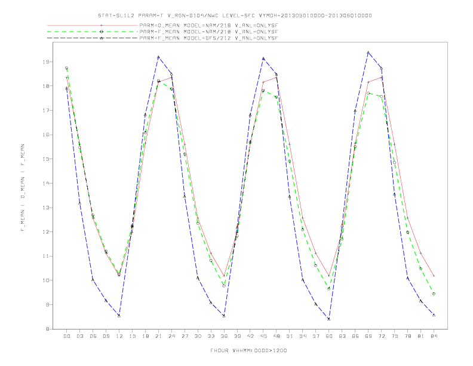Click x-axis tick label 42
The height and width of the screenshot is (366, 473).
point(250,336)
